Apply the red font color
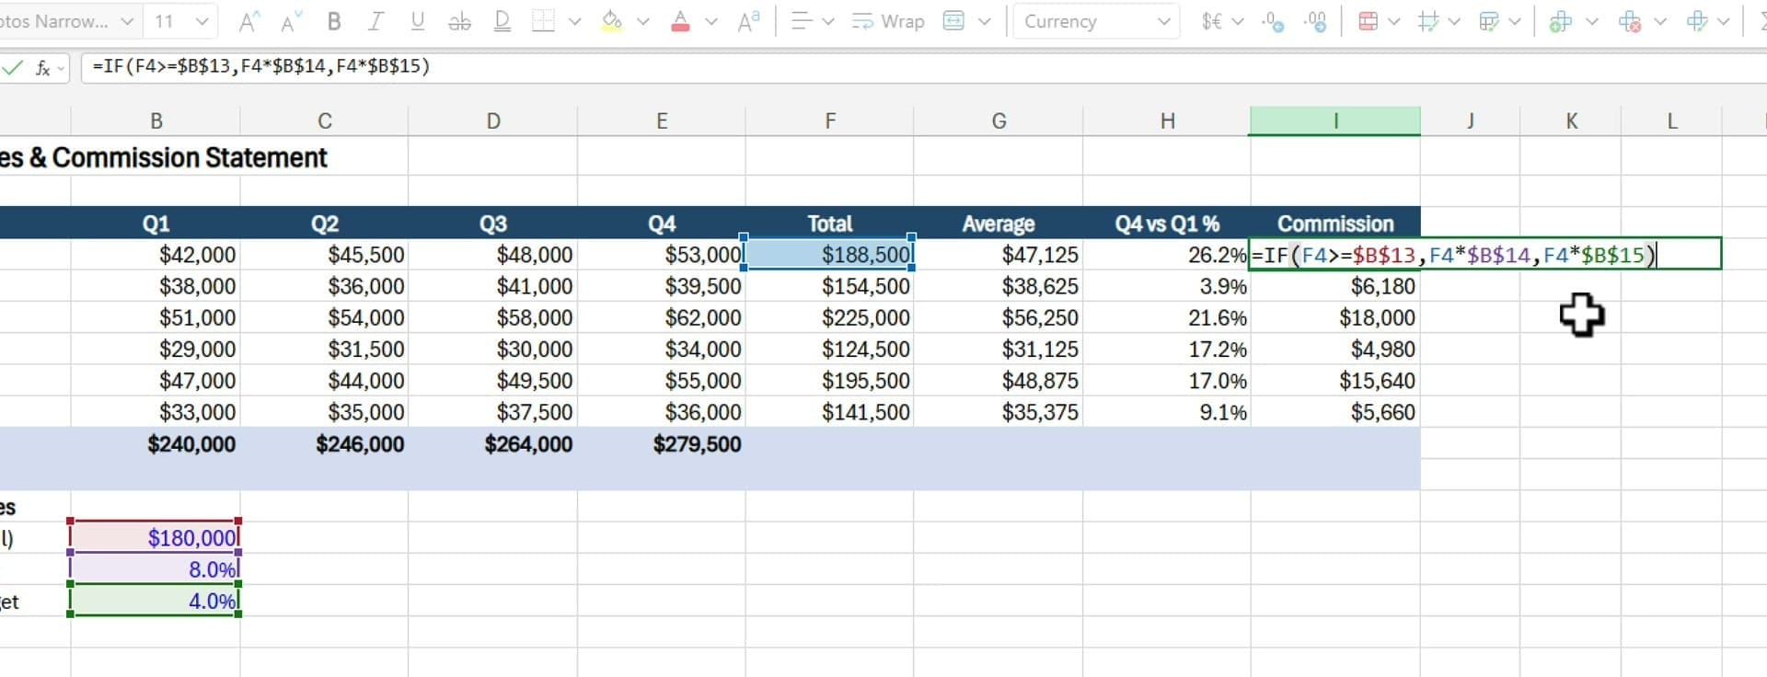The height and width of the screenshot is (677, 1767). pyautogui.click(x=680, y=21)
